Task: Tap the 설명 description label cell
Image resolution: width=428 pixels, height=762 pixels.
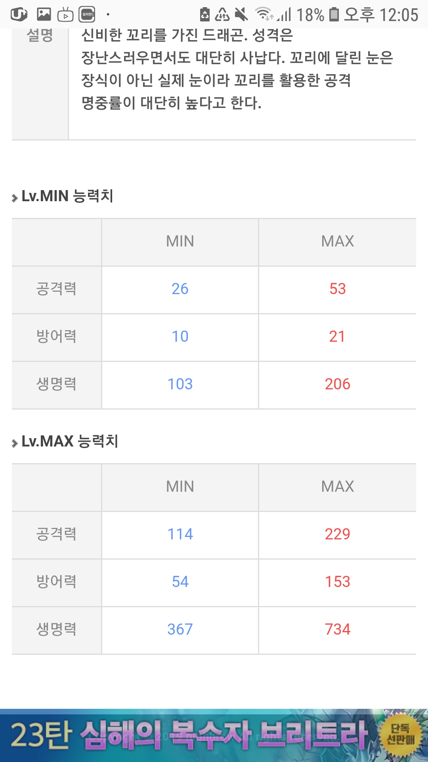Action: coord(40,84)
